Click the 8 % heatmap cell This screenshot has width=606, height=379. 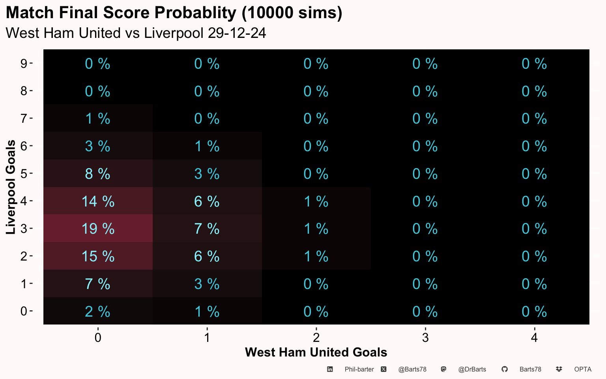click(98, 174)
